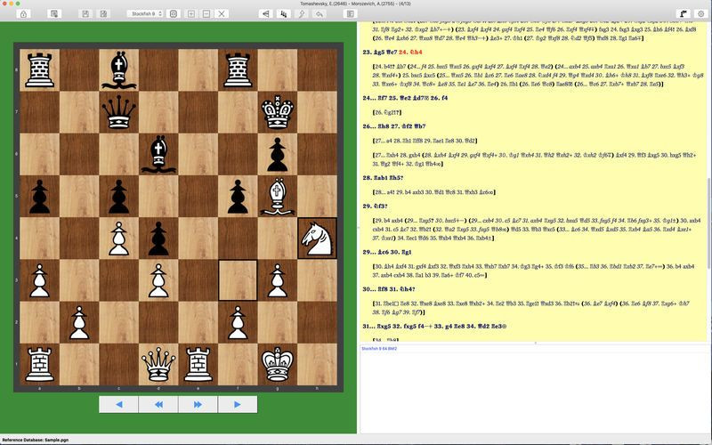Select the black pawn on f5
The height and width of the screenshot is (445, 712).
pos(238,197)
